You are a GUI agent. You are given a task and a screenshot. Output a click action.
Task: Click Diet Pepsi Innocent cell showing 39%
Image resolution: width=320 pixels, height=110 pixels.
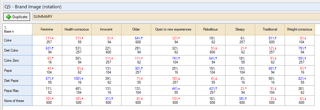[107, 80]
